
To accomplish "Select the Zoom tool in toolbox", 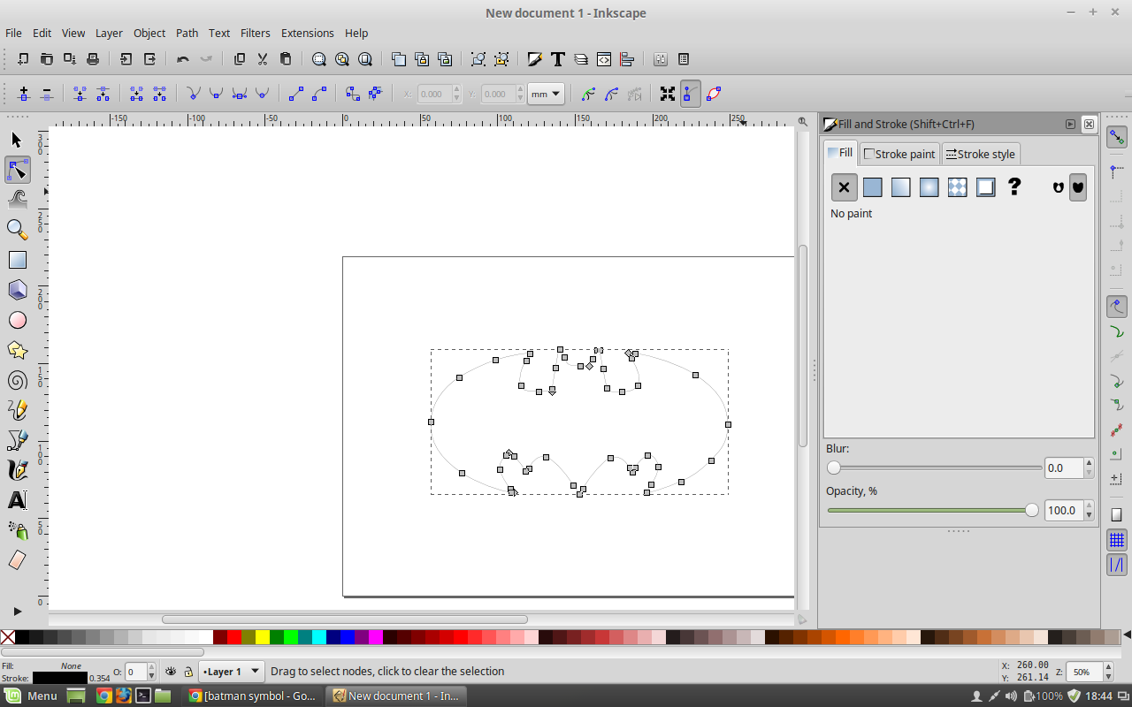I will click(17, 230).
